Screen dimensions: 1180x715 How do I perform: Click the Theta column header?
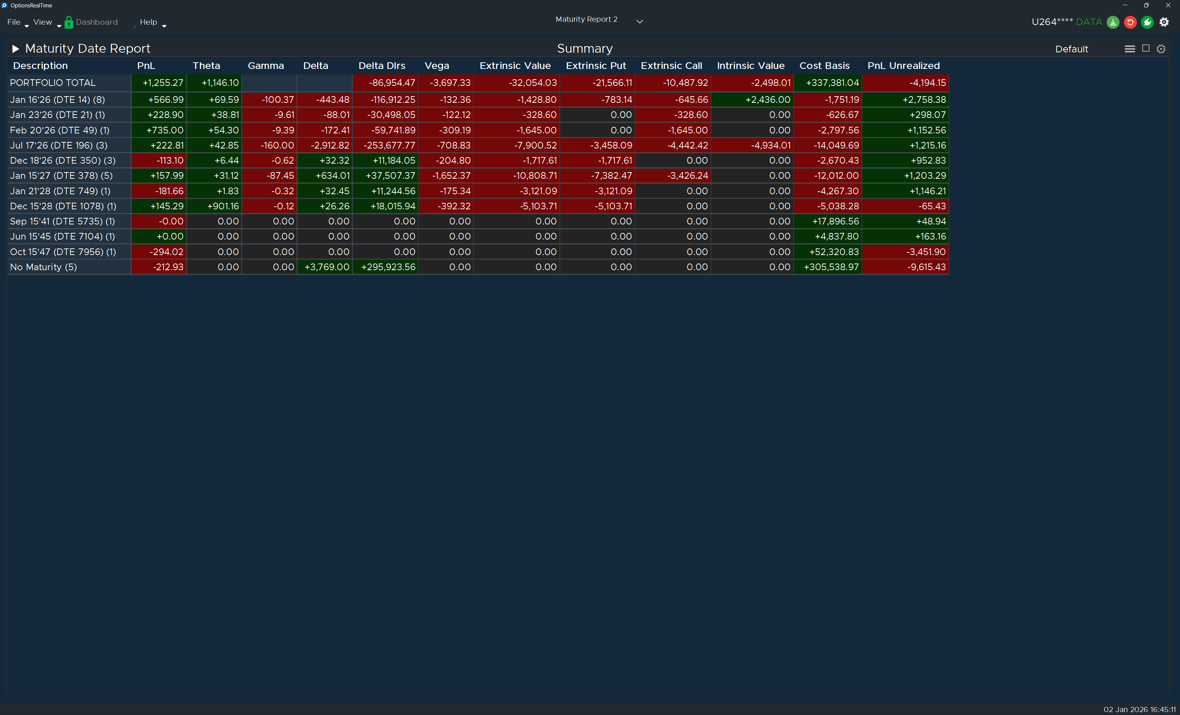pyautogui.click(x=206, y=66)
